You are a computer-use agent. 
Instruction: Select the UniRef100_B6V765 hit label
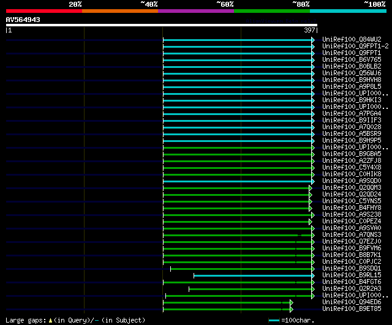(352, 60)
